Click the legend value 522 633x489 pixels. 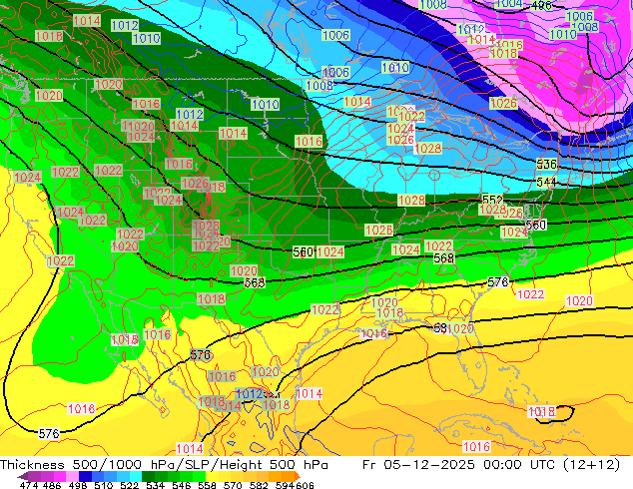pyautogui.click(x=129, y=485)
